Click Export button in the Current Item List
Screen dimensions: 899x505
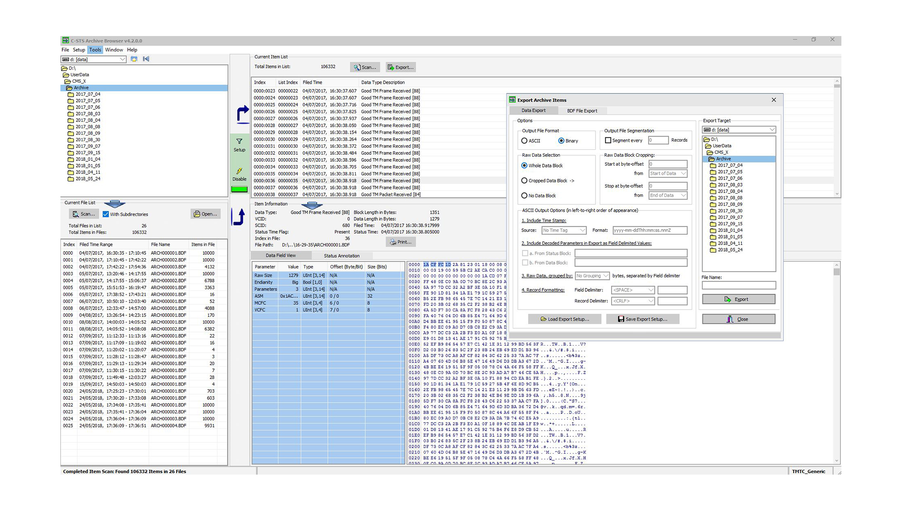pos(401,67)
